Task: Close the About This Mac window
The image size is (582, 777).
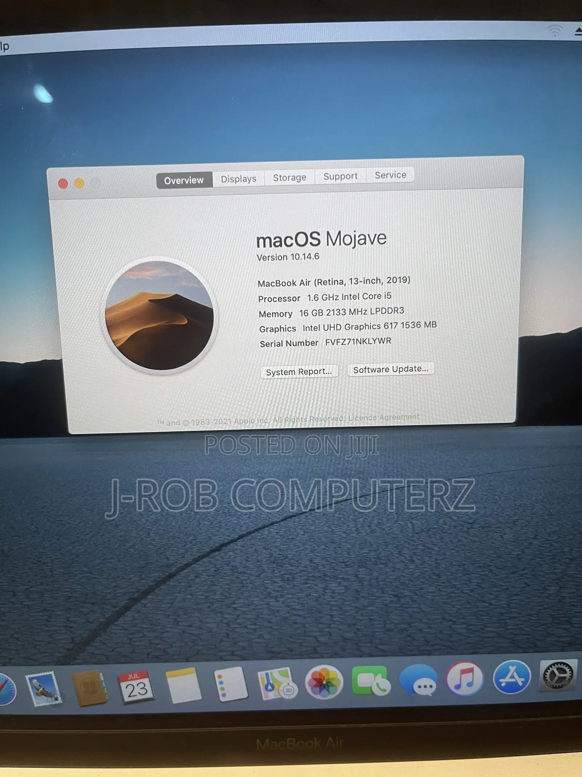Action: click(x=63, y=184)
